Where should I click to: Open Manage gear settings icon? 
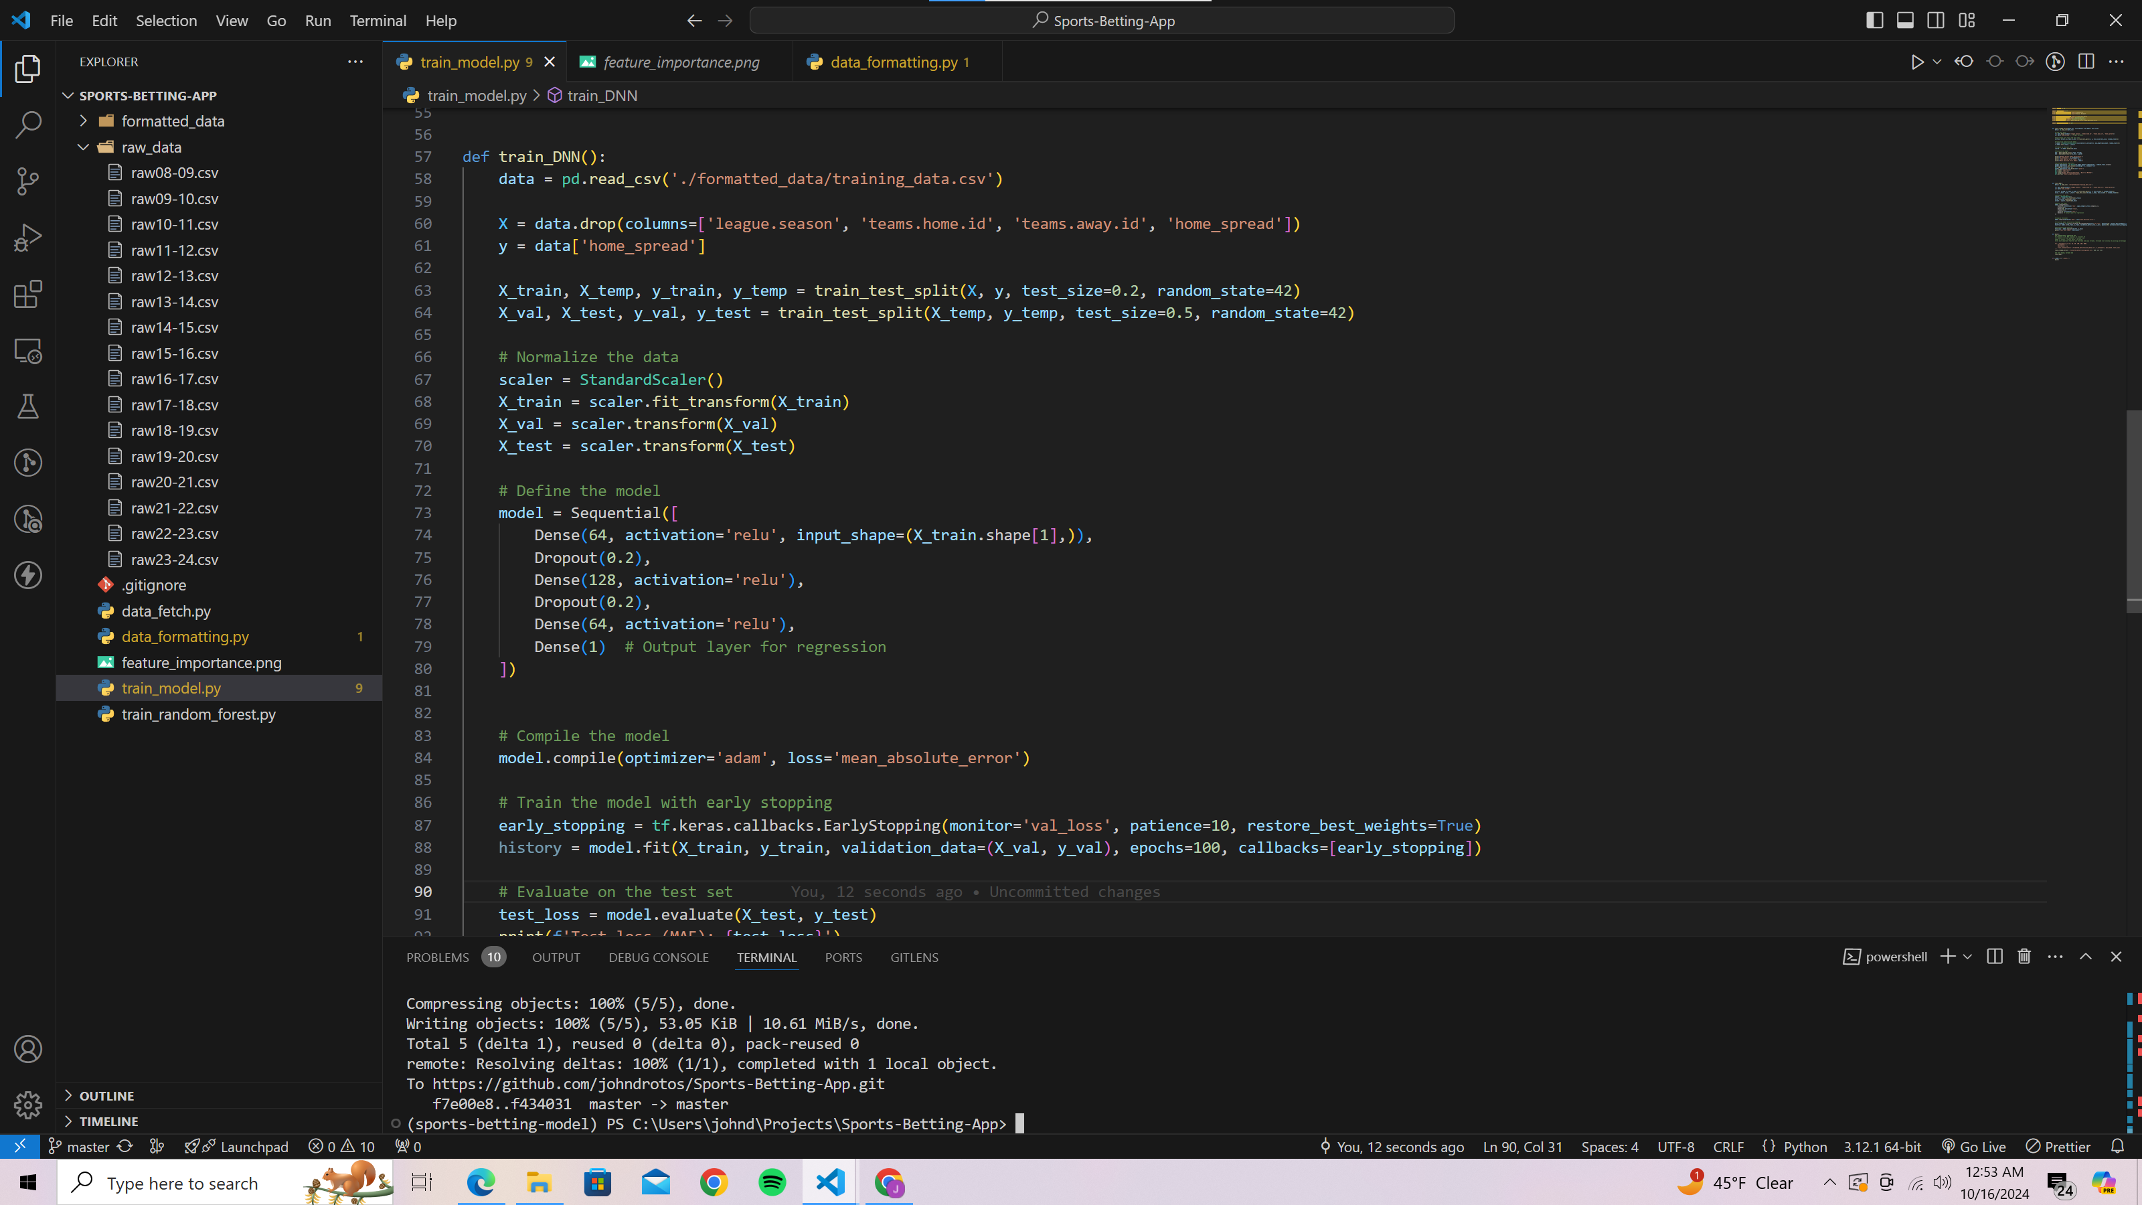click(27, 1105)
